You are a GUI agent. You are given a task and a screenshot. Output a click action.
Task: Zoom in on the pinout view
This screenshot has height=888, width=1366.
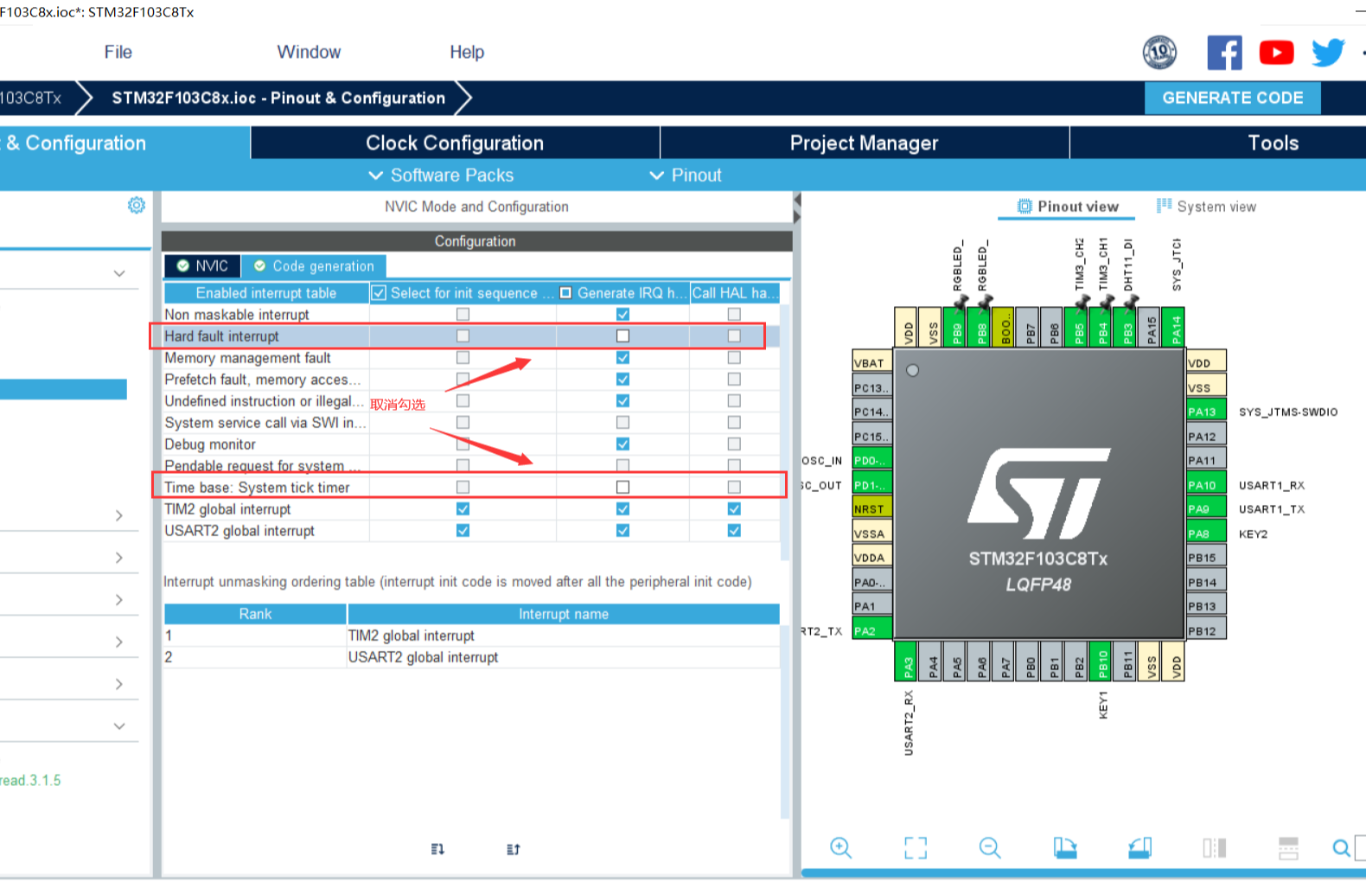(840, 847)
